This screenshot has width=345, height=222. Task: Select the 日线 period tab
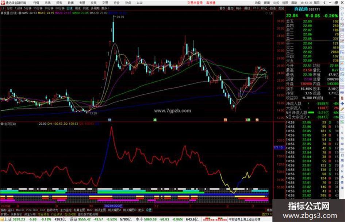click(69, 8)
